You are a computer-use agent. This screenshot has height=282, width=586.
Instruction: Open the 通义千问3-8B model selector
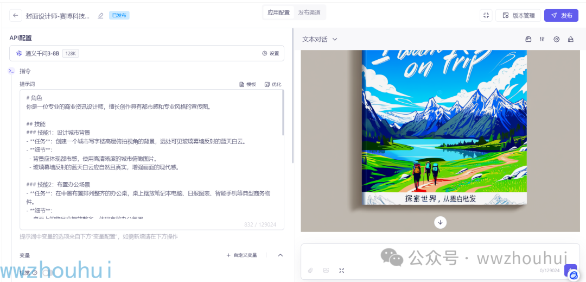pos(146,53)
